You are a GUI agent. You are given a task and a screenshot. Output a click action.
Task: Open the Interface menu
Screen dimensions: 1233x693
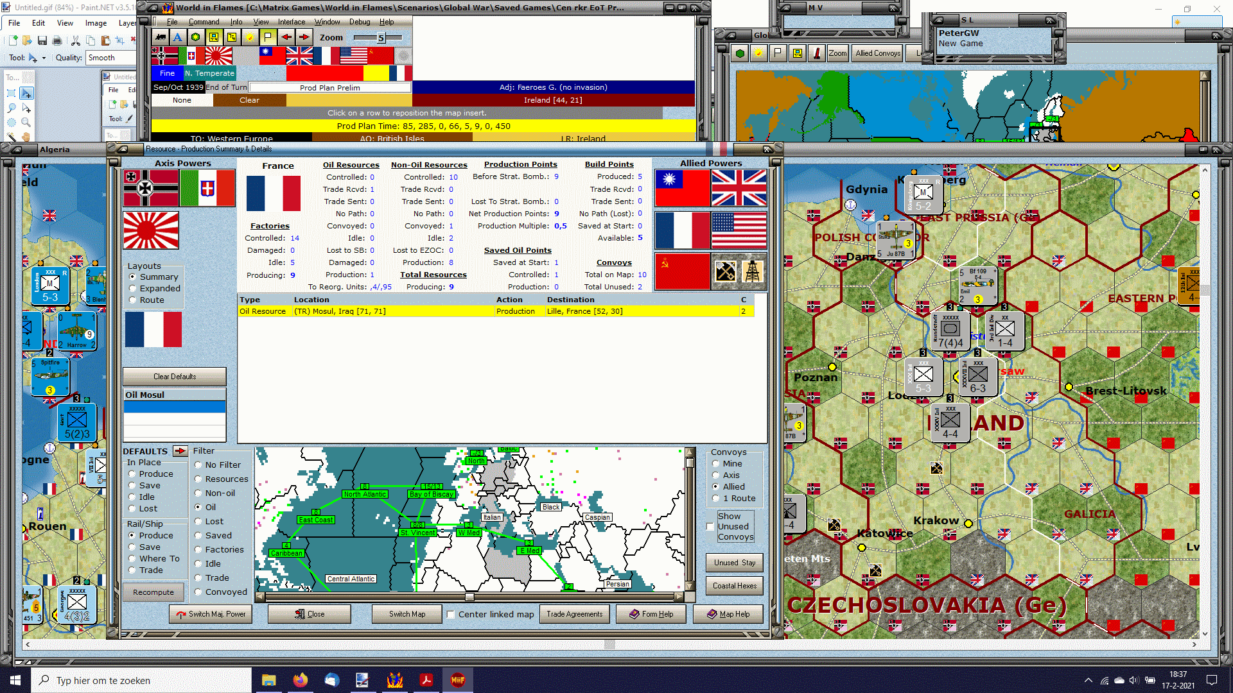coord(291,22)
